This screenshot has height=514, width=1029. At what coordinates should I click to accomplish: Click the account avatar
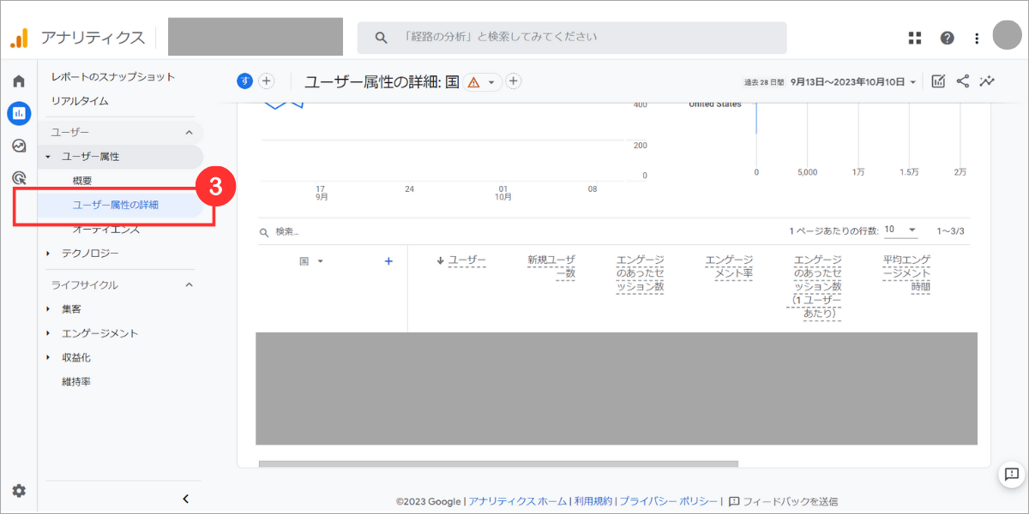tap(1007, 36)
